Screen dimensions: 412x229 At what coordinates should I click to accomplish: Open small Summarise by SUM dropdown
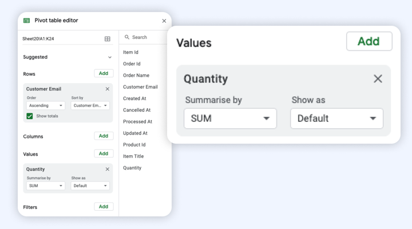46,185
